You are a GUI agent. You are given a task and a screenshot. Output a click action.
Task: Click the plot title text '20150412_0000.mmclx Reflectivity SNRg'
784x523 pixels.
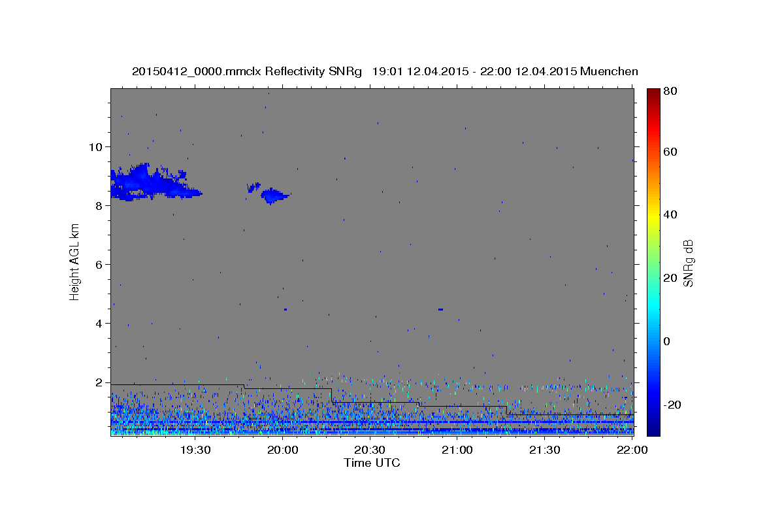pyautogui.click(x=247, y=72)
